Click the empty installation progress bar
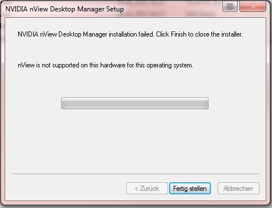 point(135,103)
